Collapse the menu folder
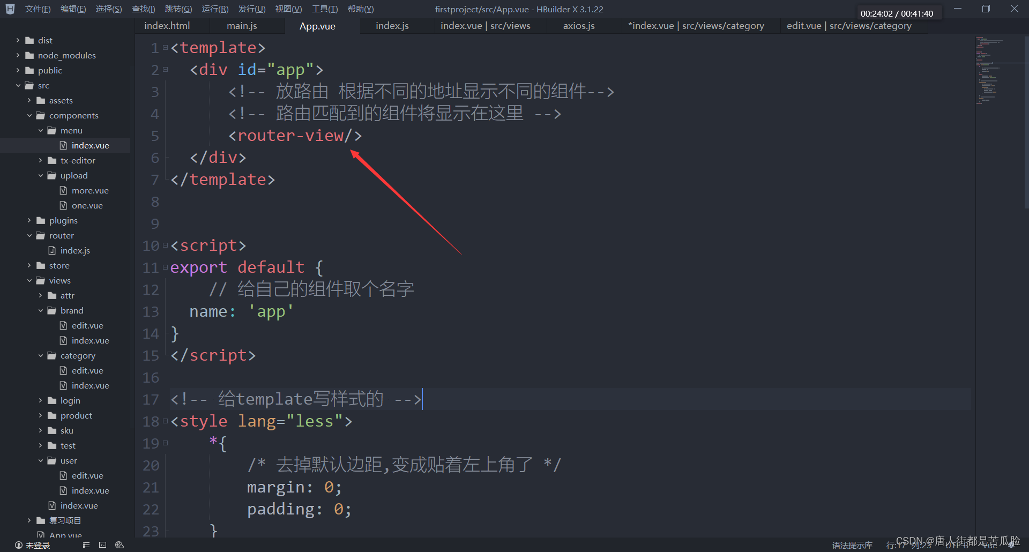The width and height of the screenshot is (1029, 552). (40, 130)
